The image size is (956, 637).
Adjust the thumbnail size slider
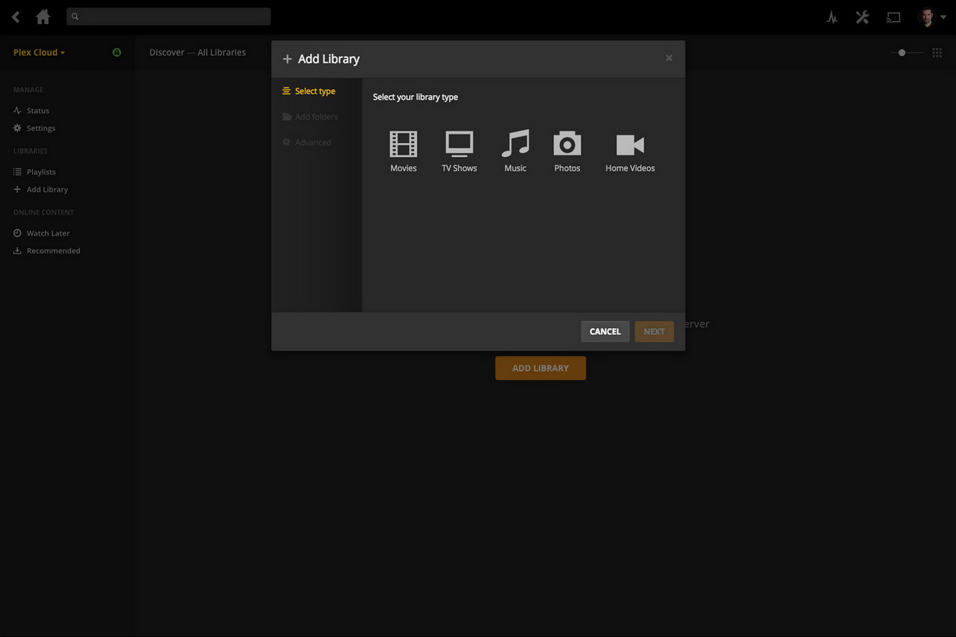point(907,53)
